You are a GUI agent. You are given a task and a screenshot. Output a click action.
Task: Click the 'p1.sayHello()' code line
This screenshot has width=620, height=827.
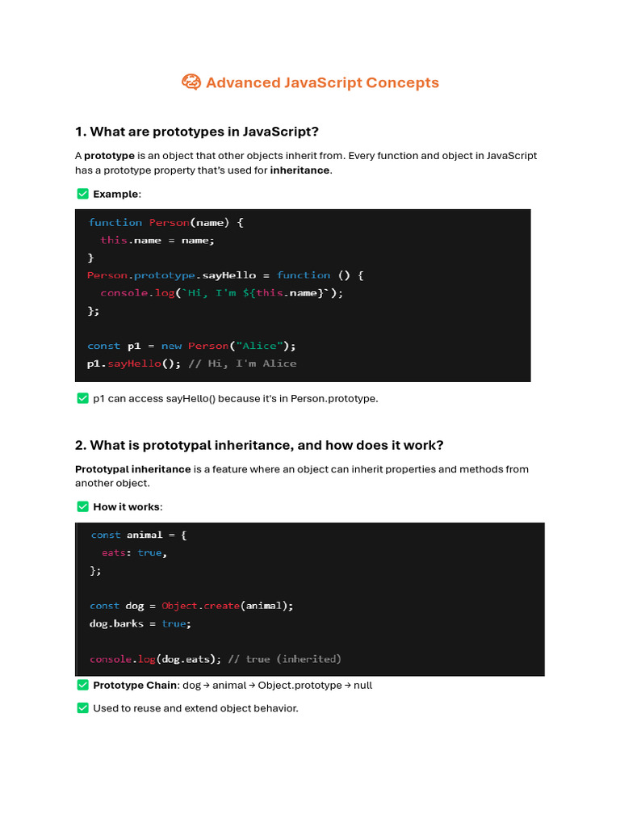click(x=192, y=363)
